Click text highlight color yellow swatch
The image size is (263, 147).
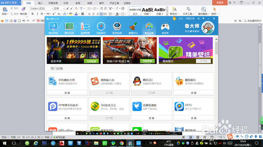(70, 14)
